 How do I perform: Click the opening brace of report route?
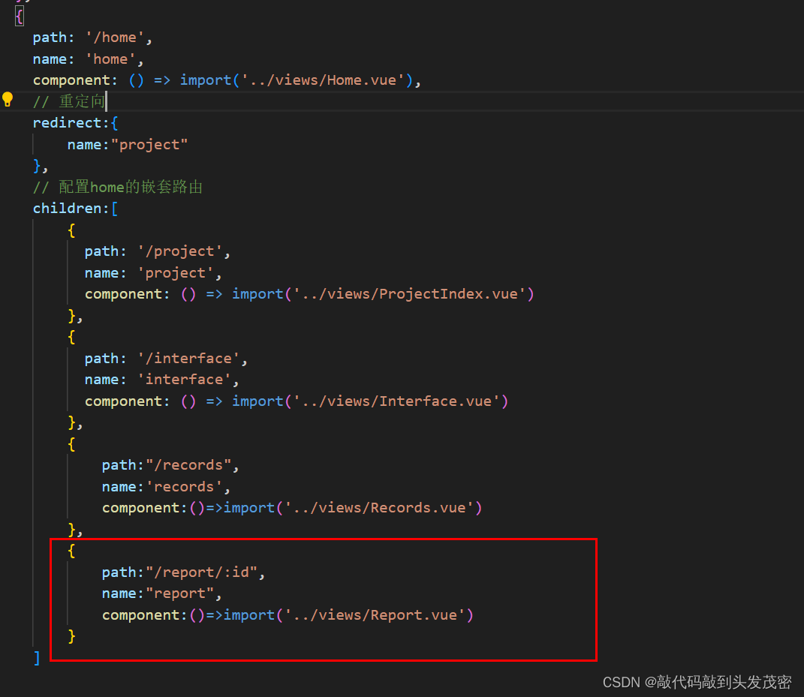pyautogui.click(x=72, y=551)
